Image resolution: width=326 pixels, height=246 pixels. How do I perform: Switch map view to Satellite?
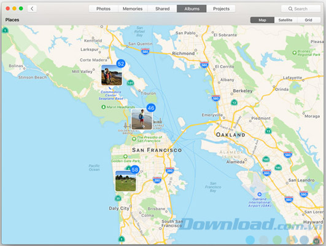point(285,20)
